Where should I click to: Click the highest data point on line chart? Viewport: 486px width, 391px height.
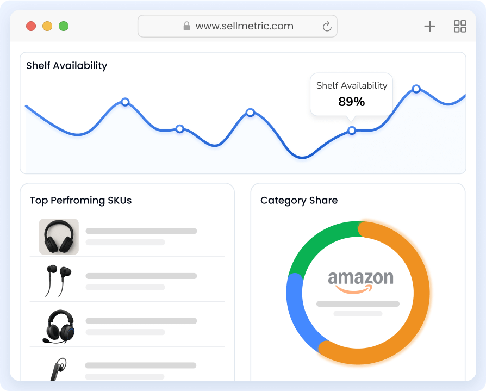tap(416, 89)
